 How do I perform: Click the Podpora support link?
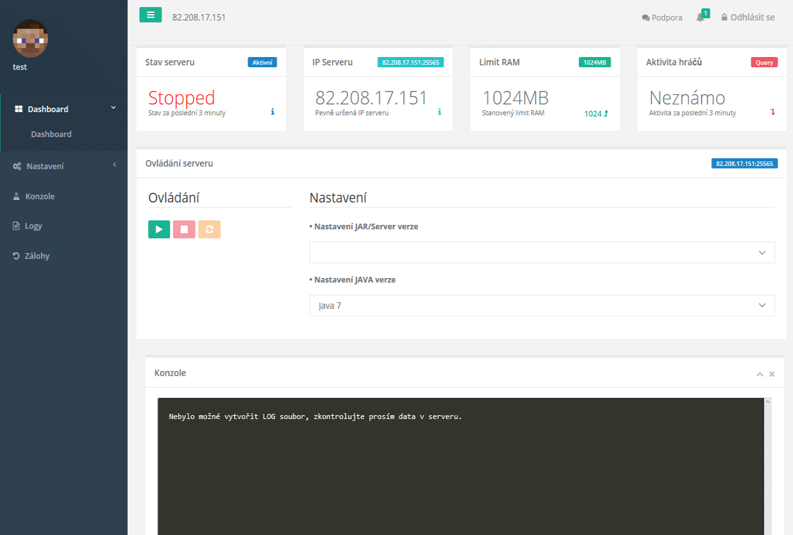(662, 18)
